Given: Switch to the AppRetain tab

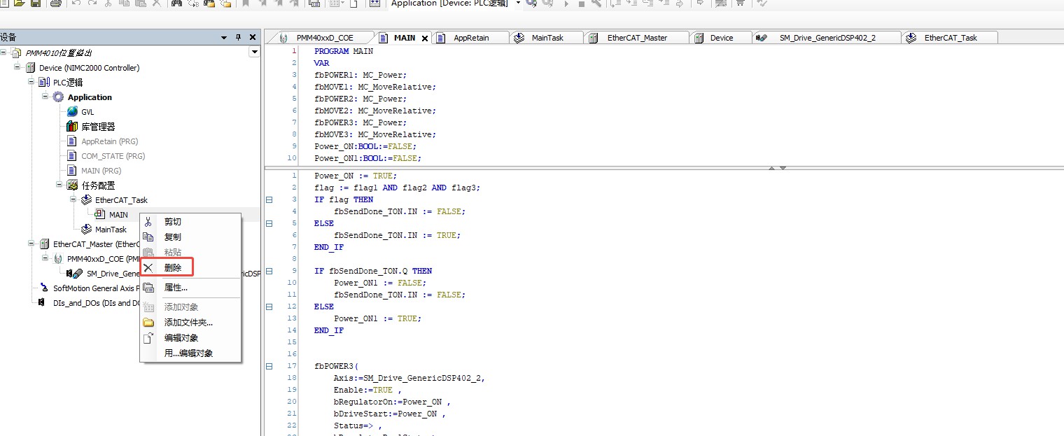Looking at the screenshot, I should [x=470, y=38].
